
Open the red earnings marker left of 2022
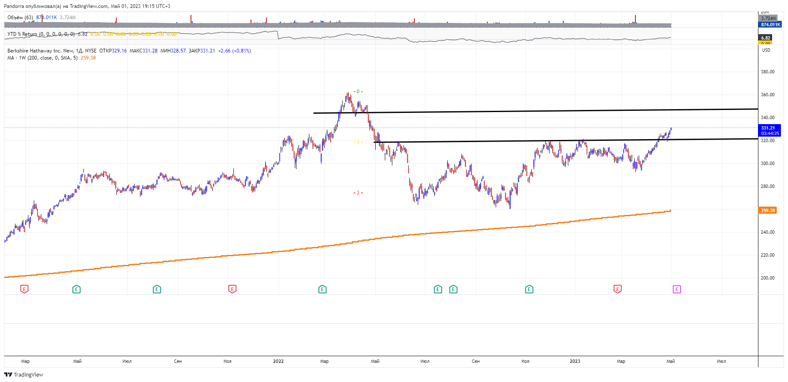232,289
